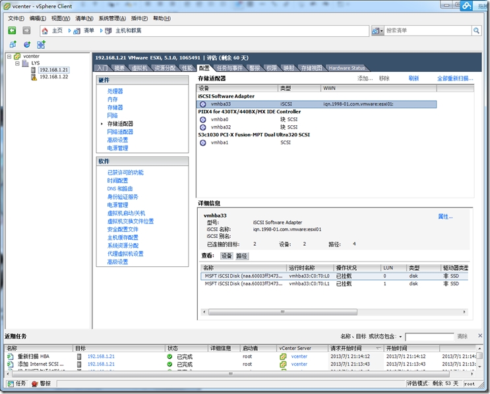Switch to the 虚拟机 tab
Screen dimensions: 490x394
(x=139, y=68)
